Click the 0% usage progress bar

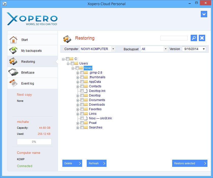(x=34, y=142)
